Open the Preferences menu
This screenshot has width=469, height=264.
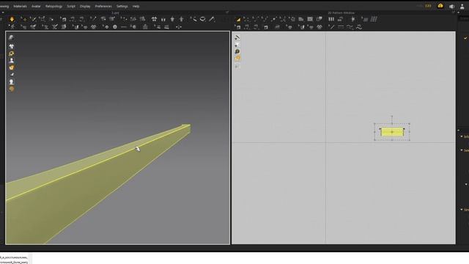click(103, 7)
